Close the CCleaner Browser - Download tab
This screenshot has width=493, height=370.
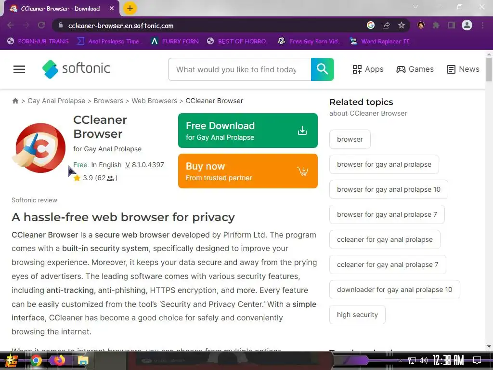coord(112,9)
